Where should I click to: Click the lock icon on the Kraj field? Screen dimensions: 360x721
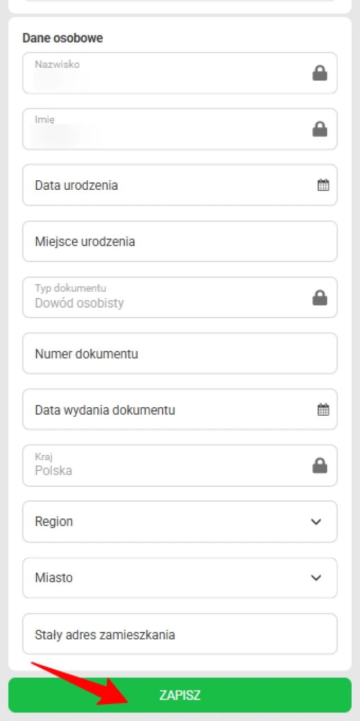[320, 466]
